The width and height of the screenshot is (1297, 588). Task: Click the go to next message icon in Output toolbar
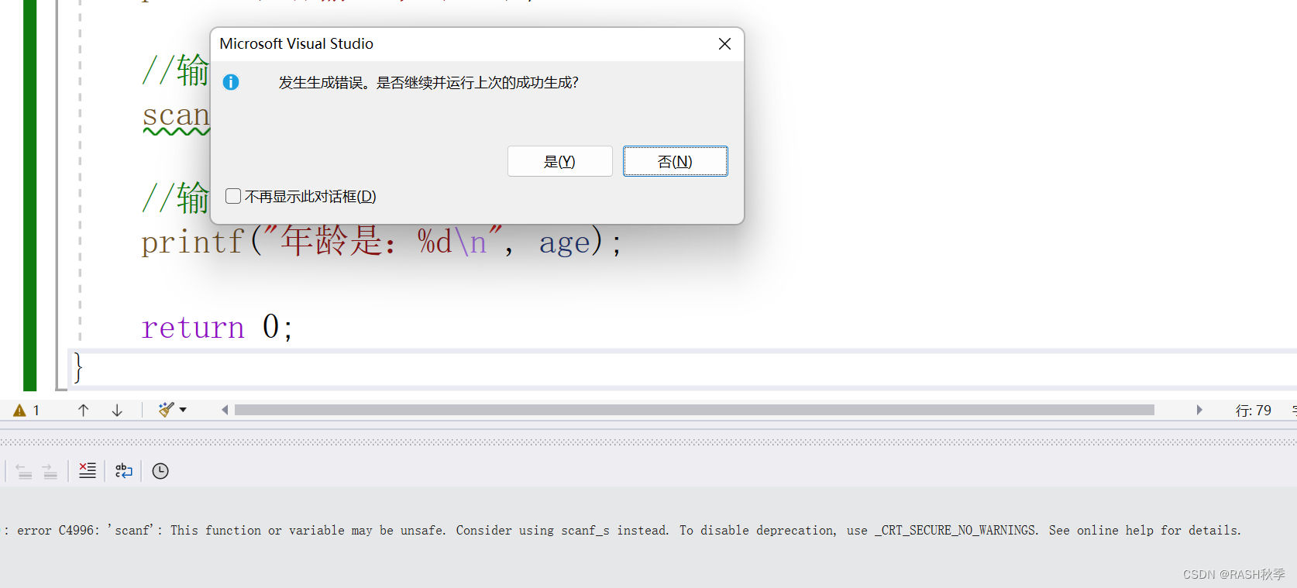(50, 471)
